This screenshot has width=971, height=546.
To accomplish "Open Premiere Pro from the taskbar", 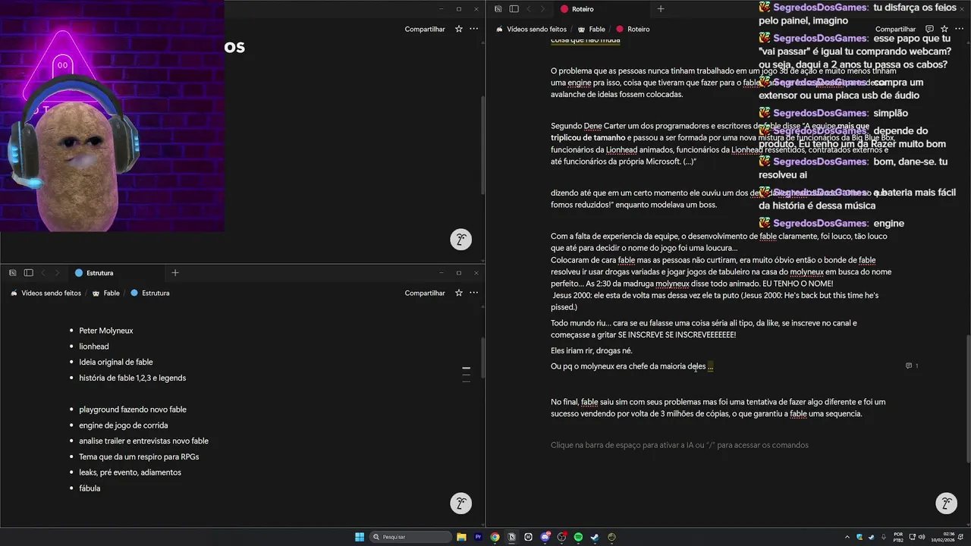I will [x=478, y=537].
